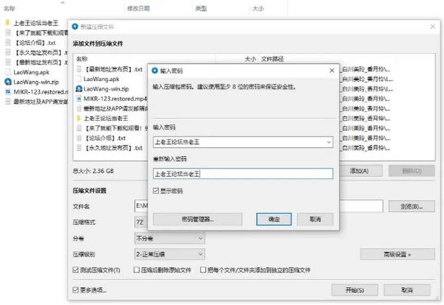Click the MIKR-123.restored video icon in Explorer
This screenshot has width=444, height=305.
point(8,92)
